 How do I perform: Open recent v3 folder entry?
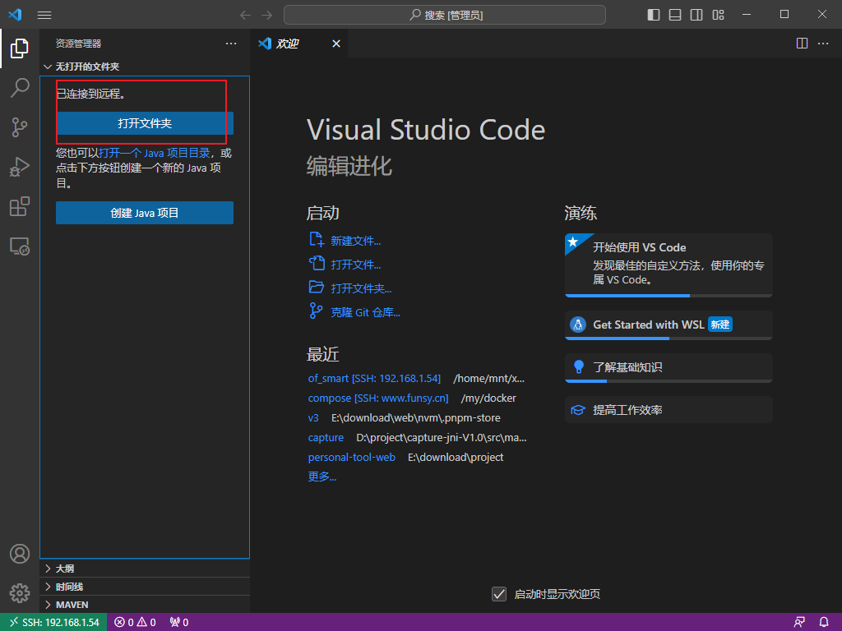pyautogui.click(x=313, y=417)
